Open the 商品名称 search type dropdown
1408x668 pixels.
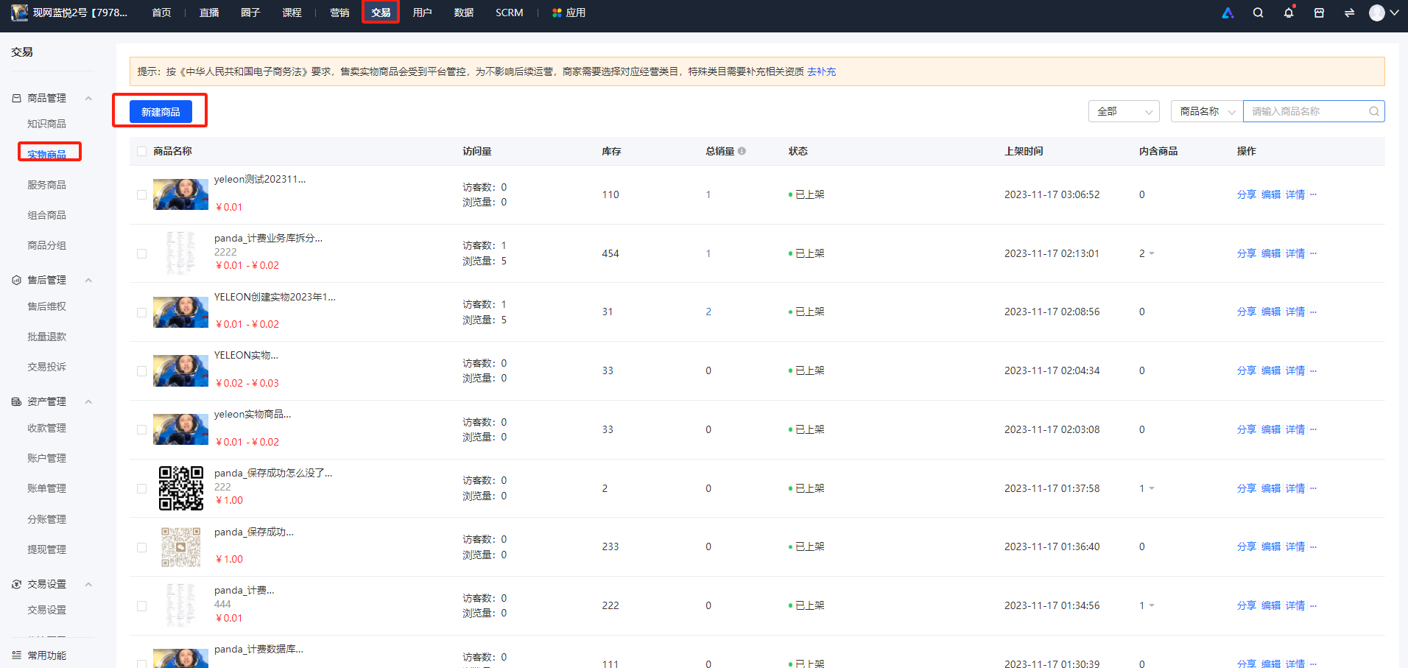[1207, 111]
